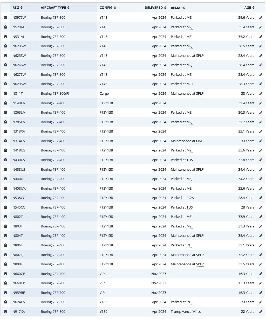Open TUS airport link in N545CC row

click(190, 207)
